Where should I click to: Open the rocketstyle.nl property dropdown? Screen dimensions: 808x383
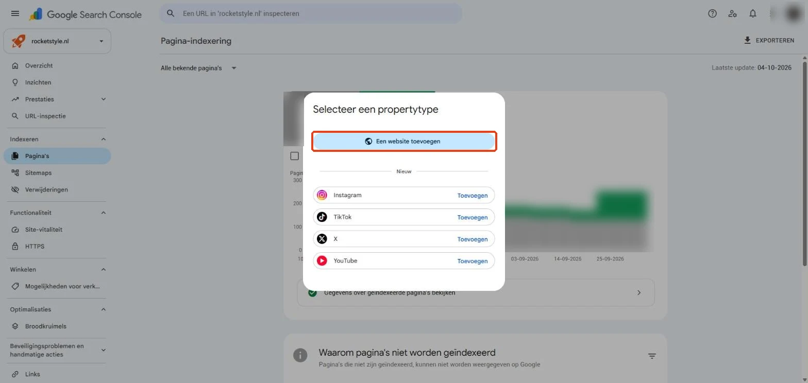click(57, 41)
